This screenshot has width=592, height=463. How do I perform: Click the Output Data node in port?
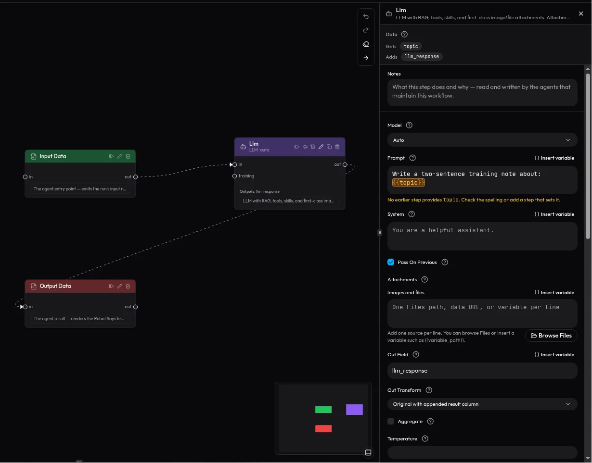25,307
